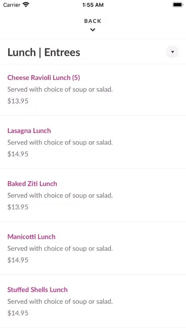Select Stuffed Shells Lunch
This screenshot has width=186, height=331.
(x=37, y=290)
